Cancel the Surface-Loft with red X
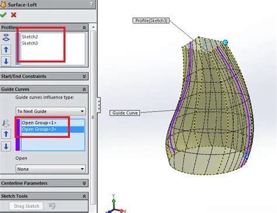 click(x=13, y=15)
